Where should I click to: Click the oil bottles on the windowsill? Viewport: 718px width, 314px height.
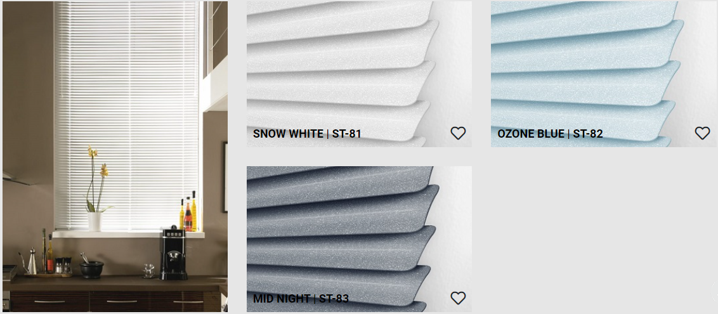click(188, 212)
